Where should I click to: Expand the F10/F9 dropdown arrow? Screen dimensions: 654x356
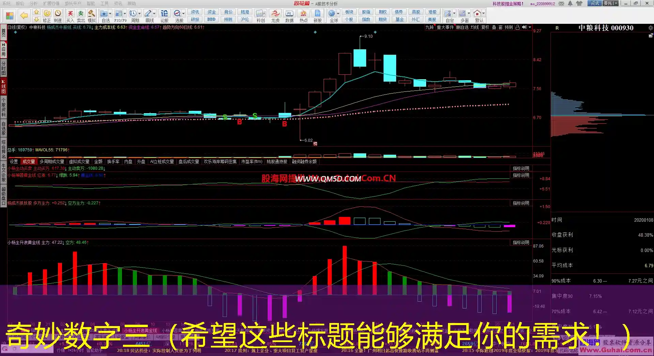[x=125, y=14]
